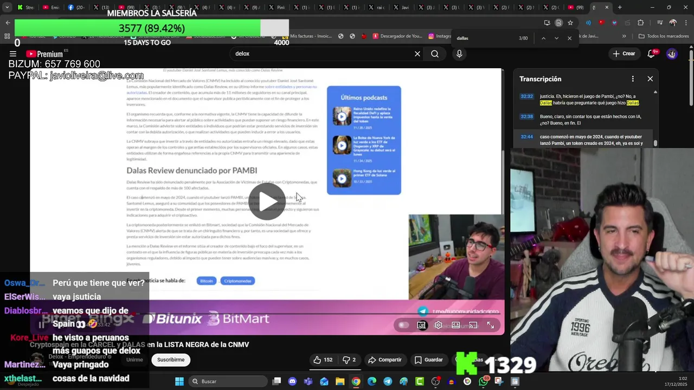694x390 pixels.
Task: Open Chrome profile avatar
Action: pyautogui.click(x=673, y=23)
